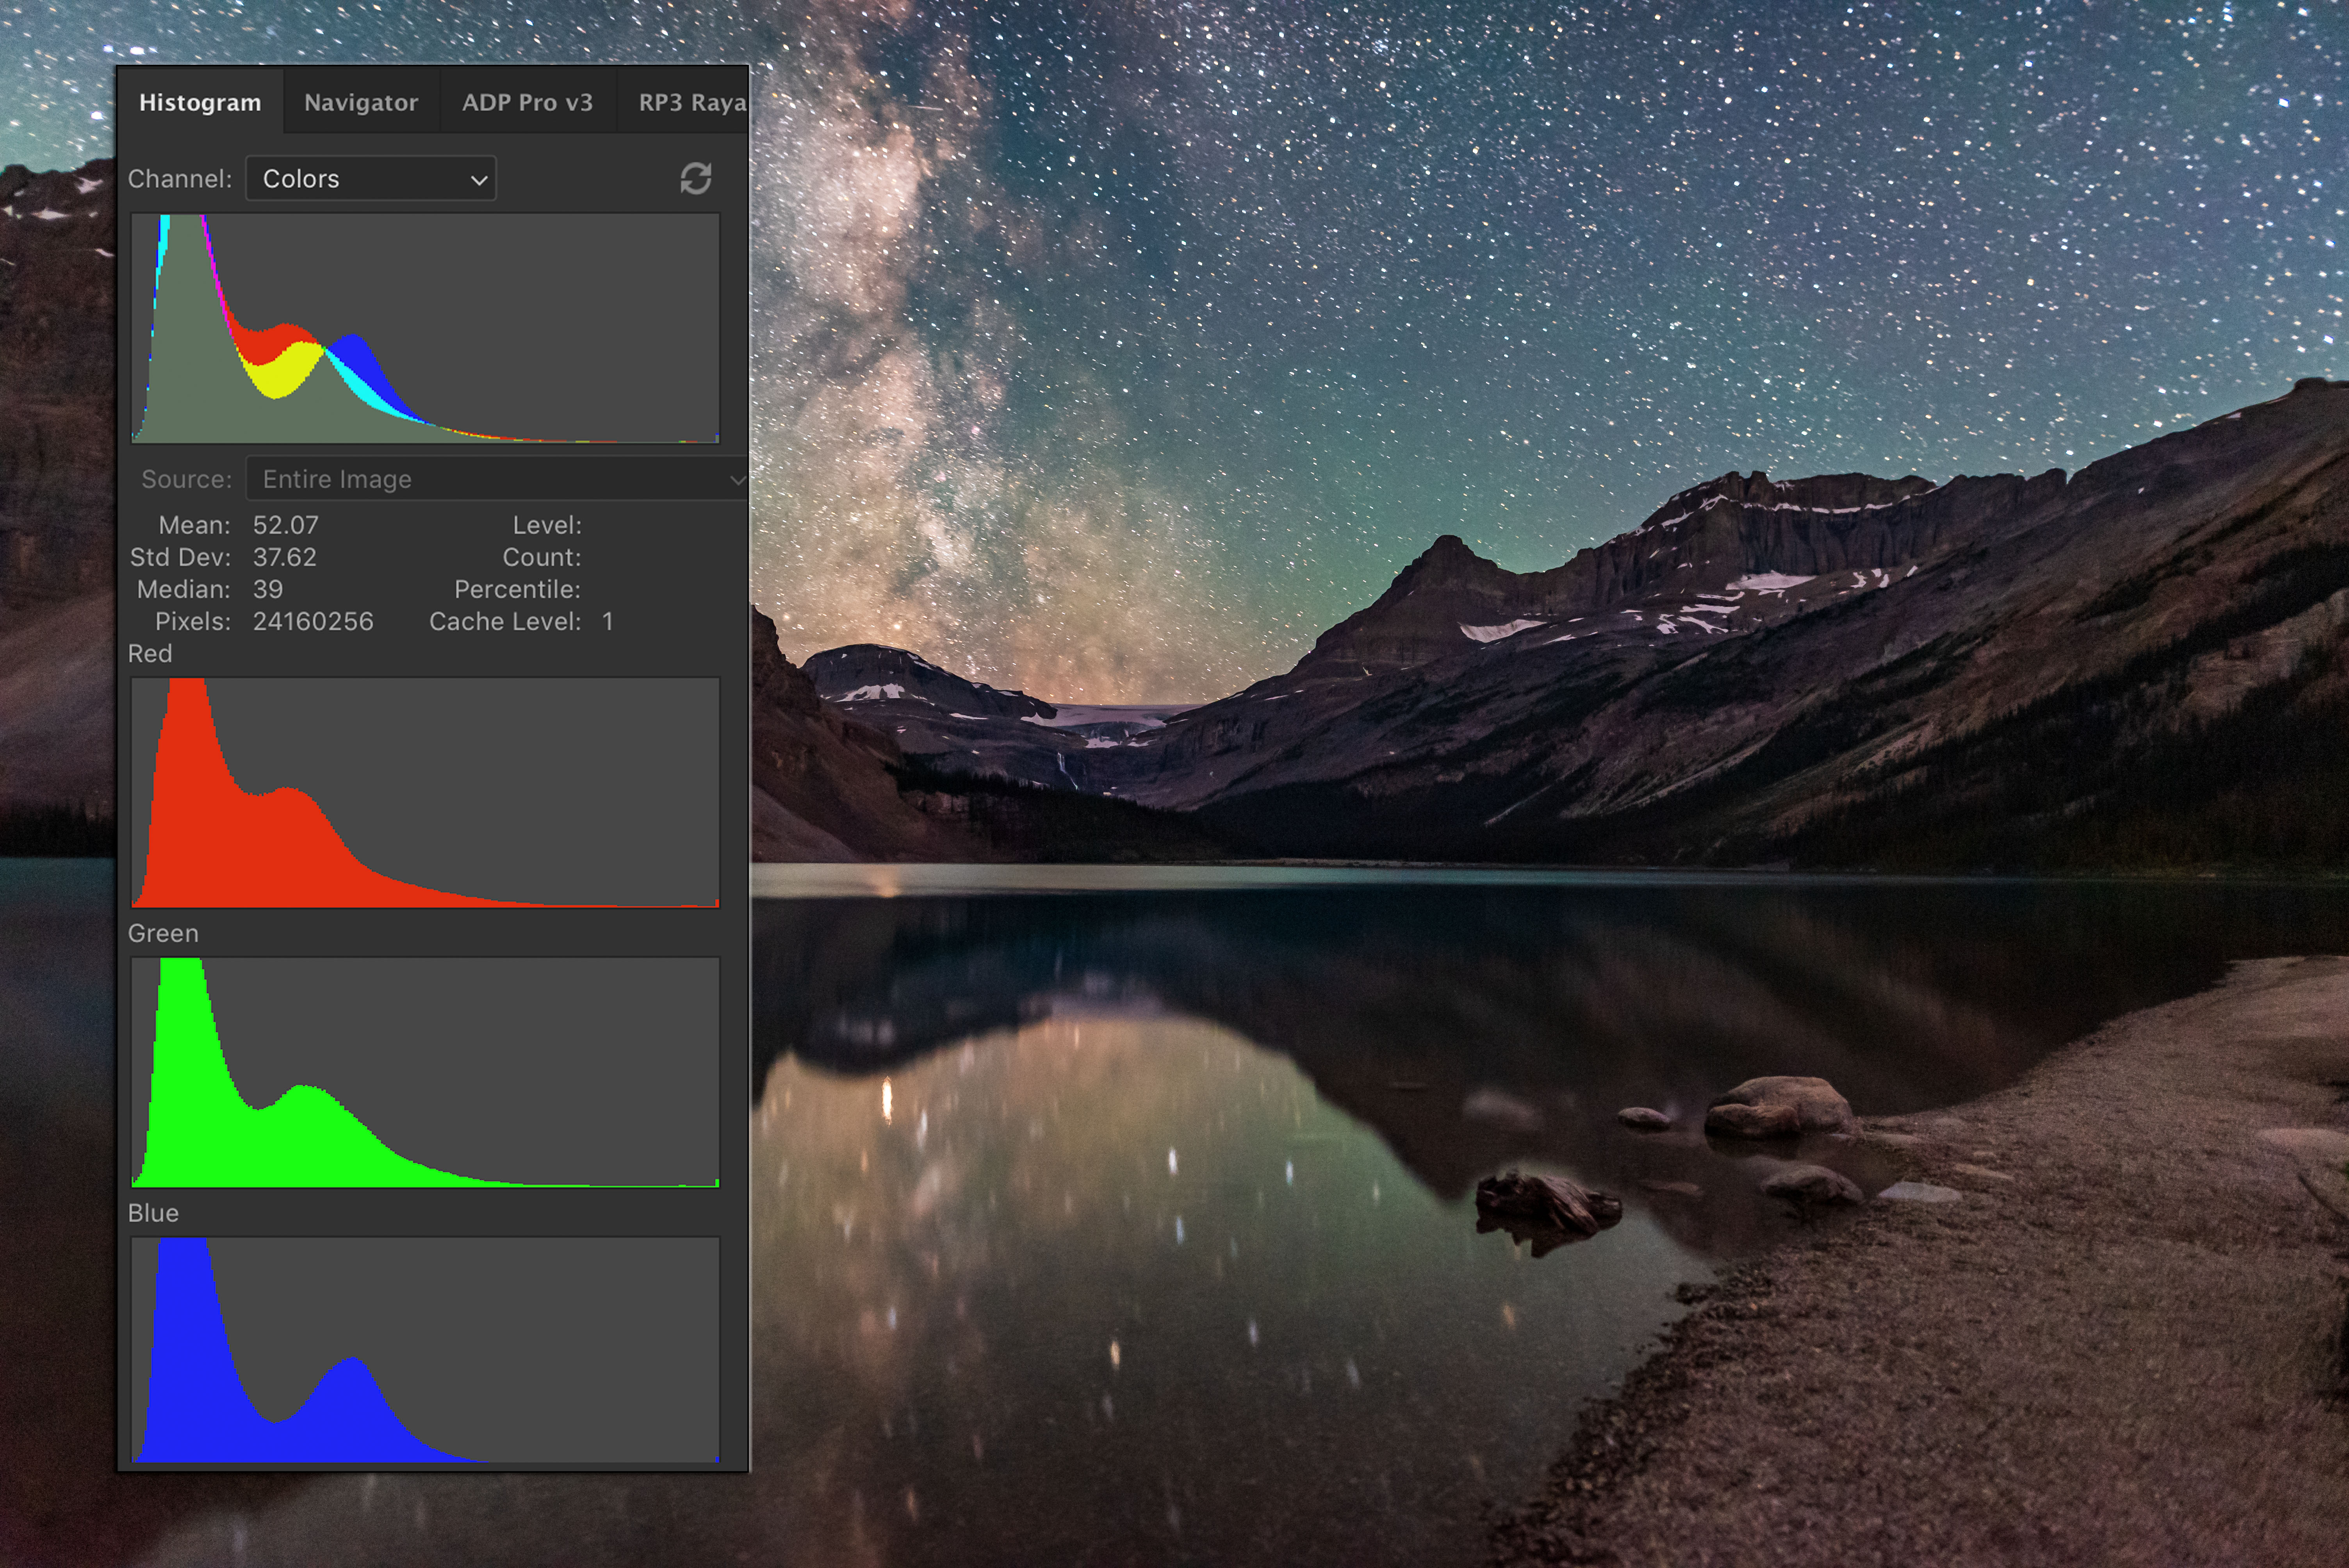Viewport: 2349px width, 1568px height.
Task: Click the Percentile label in statistics
Action: 517,589
